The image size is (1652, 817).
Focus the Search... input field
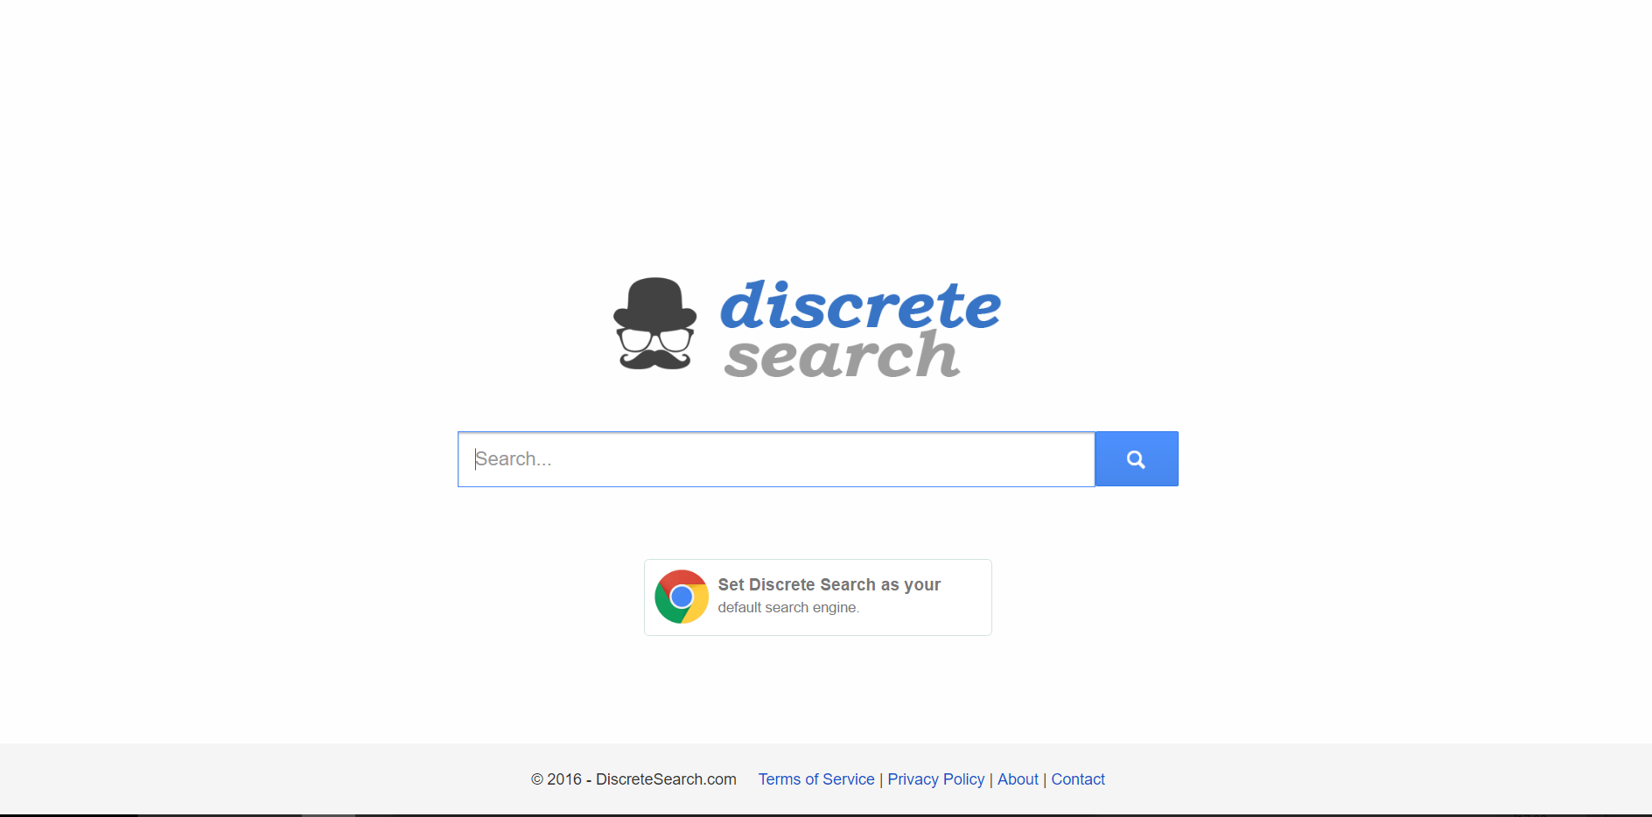(776, 459)
